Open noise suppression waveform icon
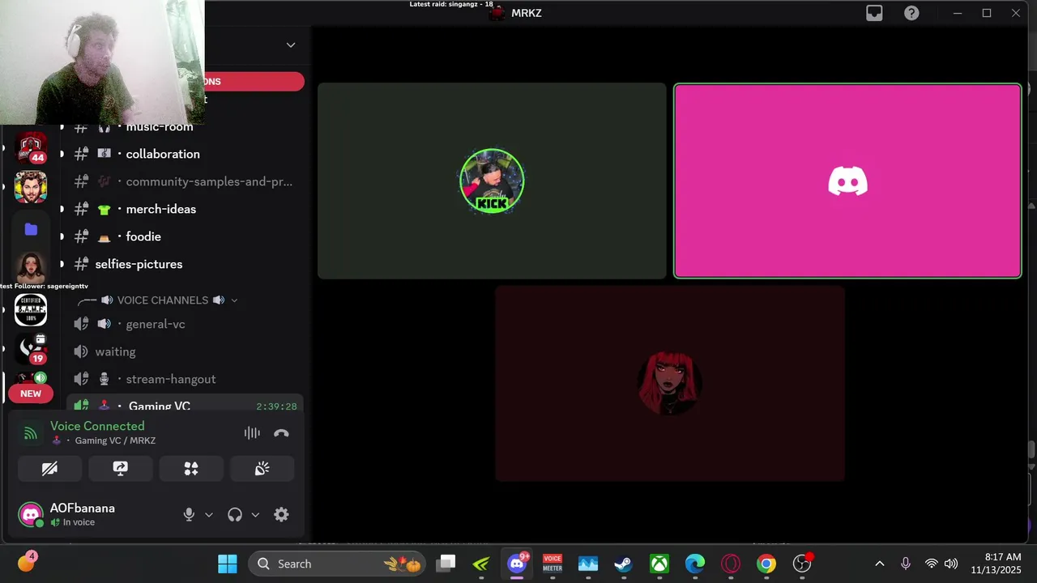The height and width of the screenshot is (583, 1037). coord(252,433)
